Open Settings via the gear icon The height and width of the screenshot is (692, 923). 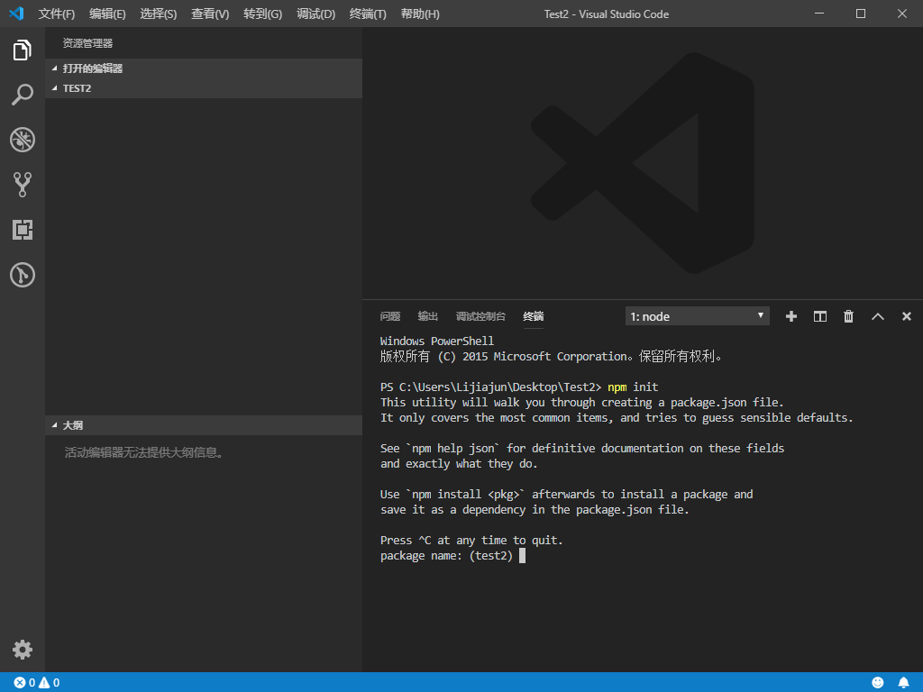click(22, 649)
